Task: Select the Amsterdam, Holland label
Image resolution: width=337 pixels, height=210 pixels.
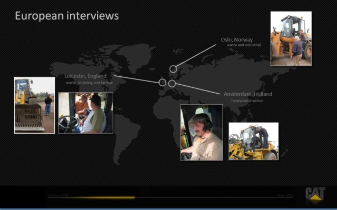Action: tap(248, 94)
